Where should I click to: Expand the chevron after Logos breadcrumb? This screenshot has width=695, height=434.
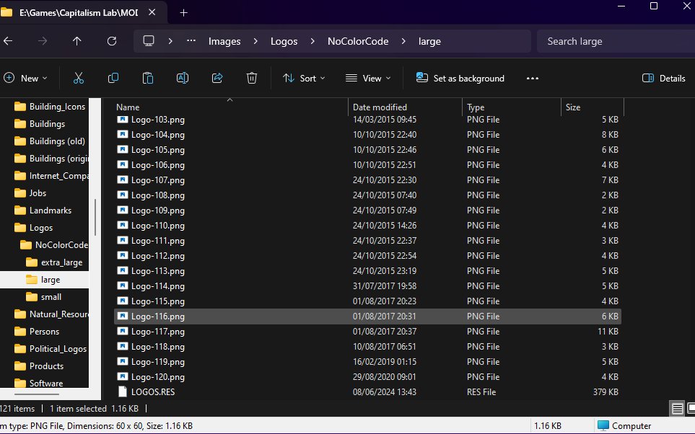(312, 41)
